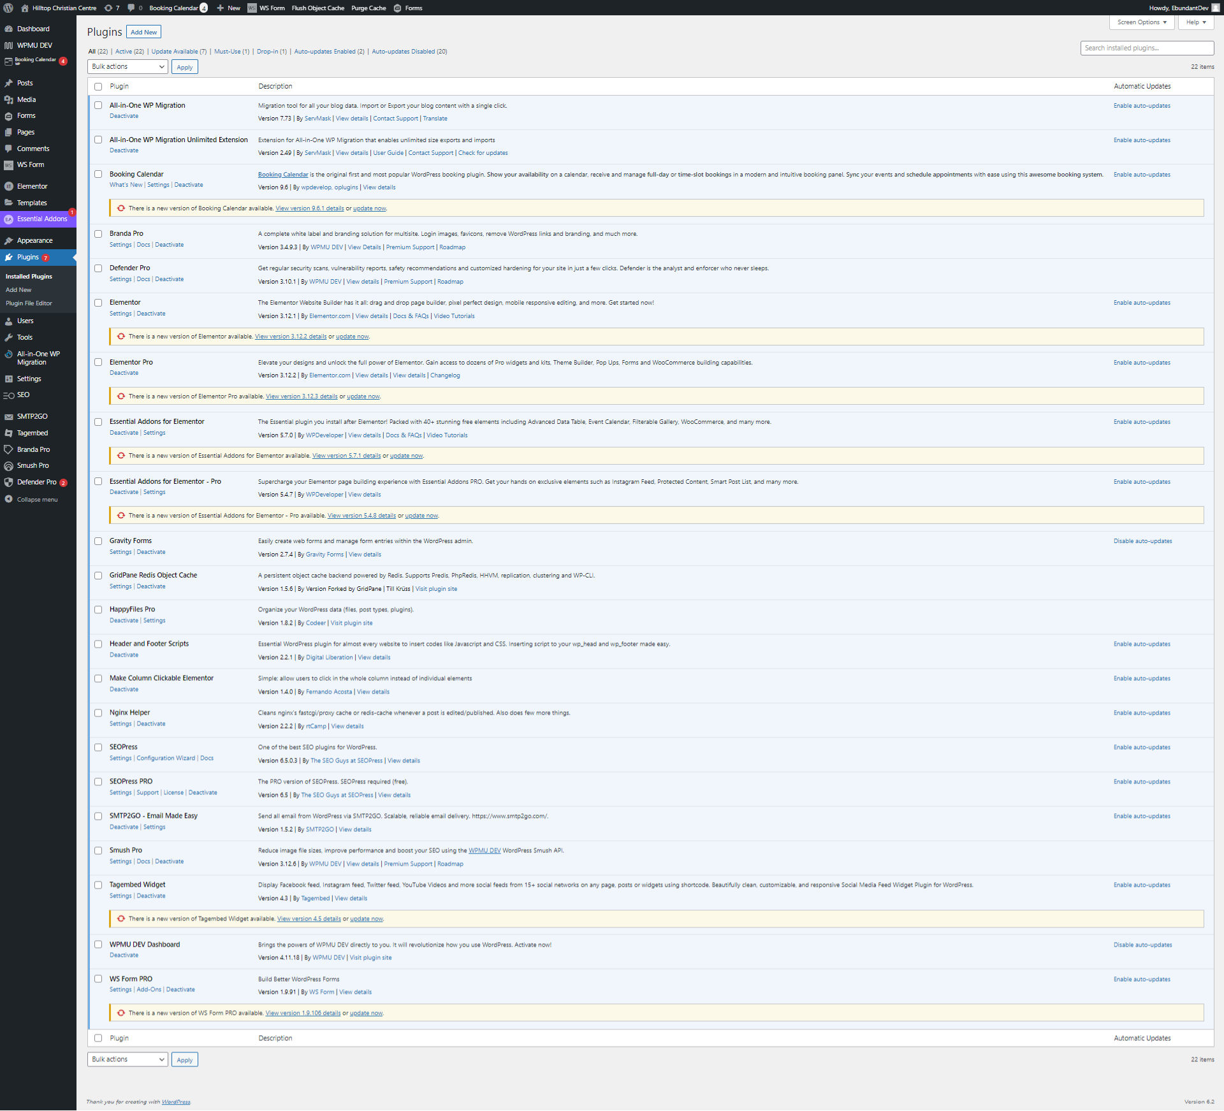Click the Elementor sidebar icon
The image size is (1224, 1111).
8,186
